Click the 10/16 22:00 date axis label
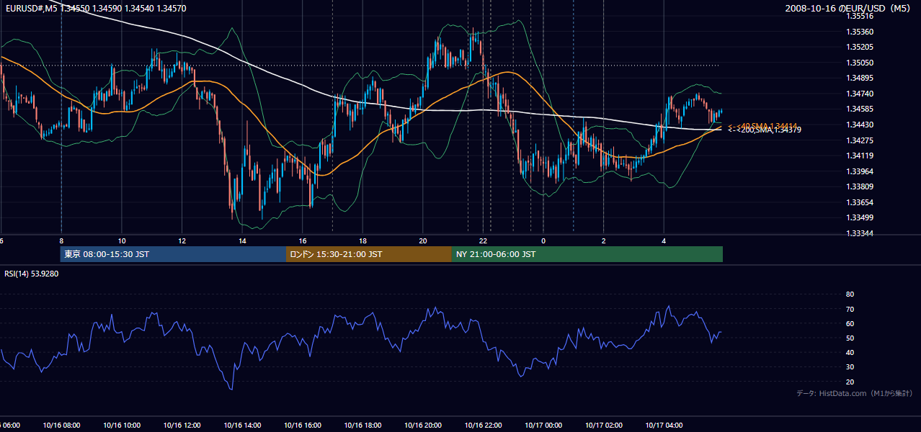Viewport: 921px width, 432px height. [484, 426]
